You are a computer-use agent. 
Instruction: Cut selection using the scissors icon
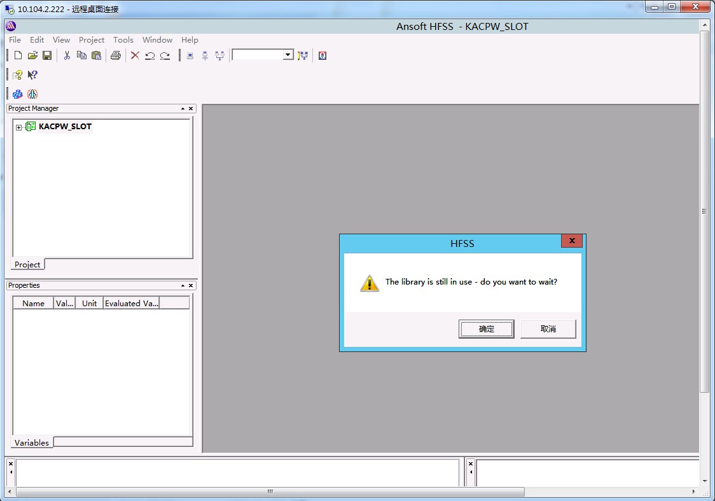[67, 55]
